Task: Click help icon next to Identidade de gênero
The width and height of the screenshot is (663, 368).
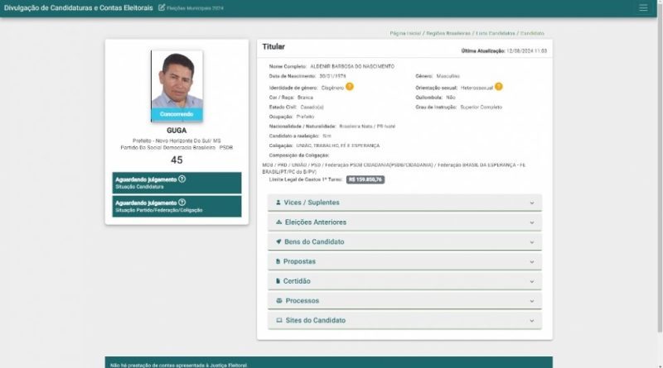Action: point(350,87)
